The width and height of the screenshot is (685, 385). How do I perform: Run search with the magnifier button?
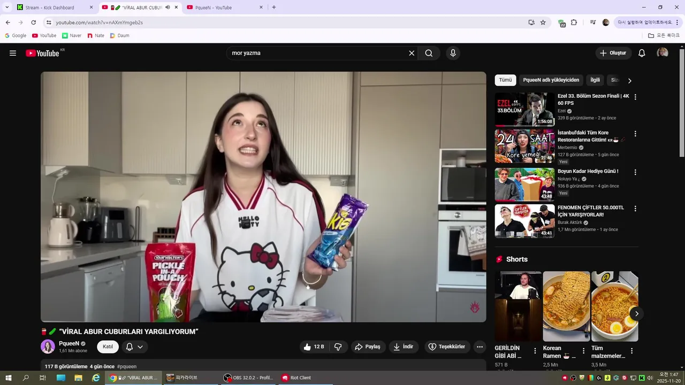pos(429,53)
